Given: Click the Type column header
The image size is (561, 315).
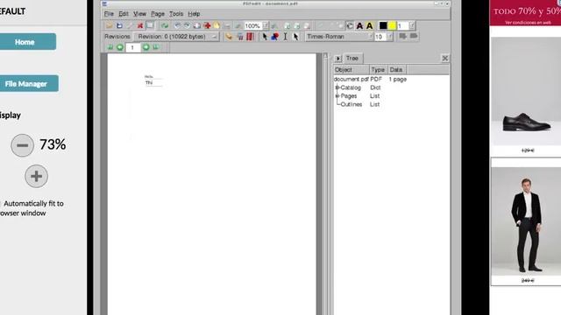Looking at the screenshot, I should click(x=378, y=70).
